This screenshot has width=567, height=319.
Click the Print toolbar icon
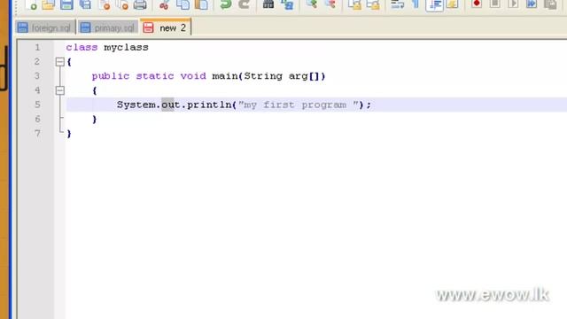pos(140,4)
